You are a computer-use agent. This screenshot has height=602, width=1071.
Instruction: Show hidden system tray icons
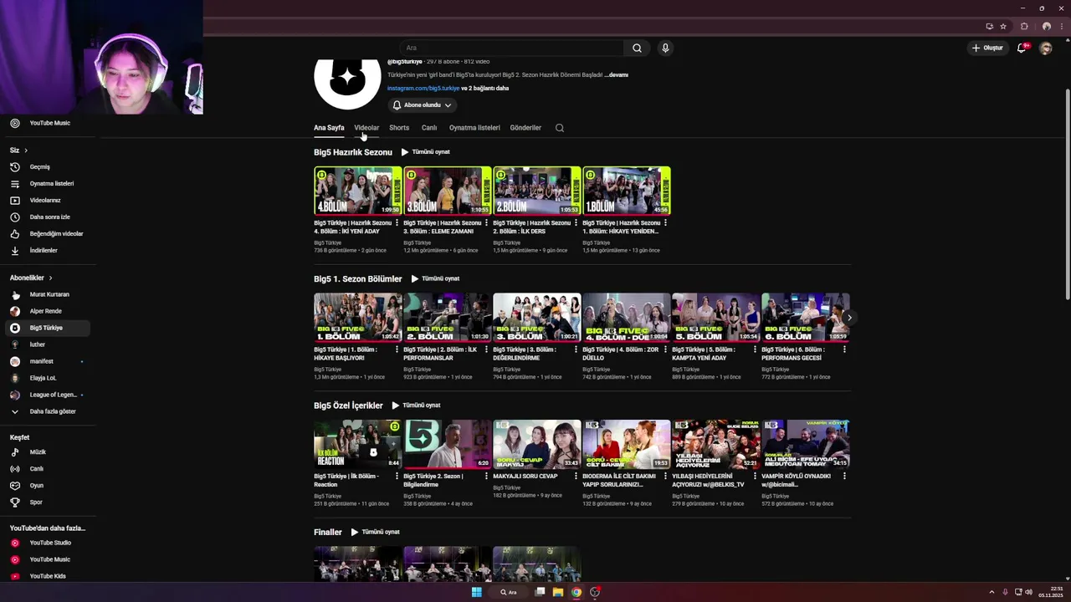[x=992, y=592]
